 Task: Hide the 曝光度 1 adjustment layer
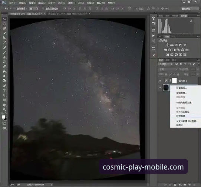[x=160, y=81]
